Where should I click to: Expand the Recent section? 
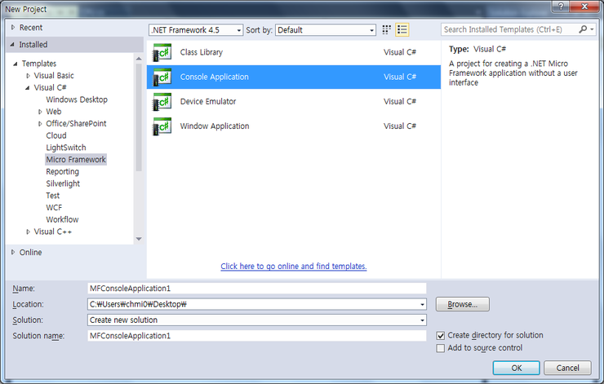(x=13, y=28)
